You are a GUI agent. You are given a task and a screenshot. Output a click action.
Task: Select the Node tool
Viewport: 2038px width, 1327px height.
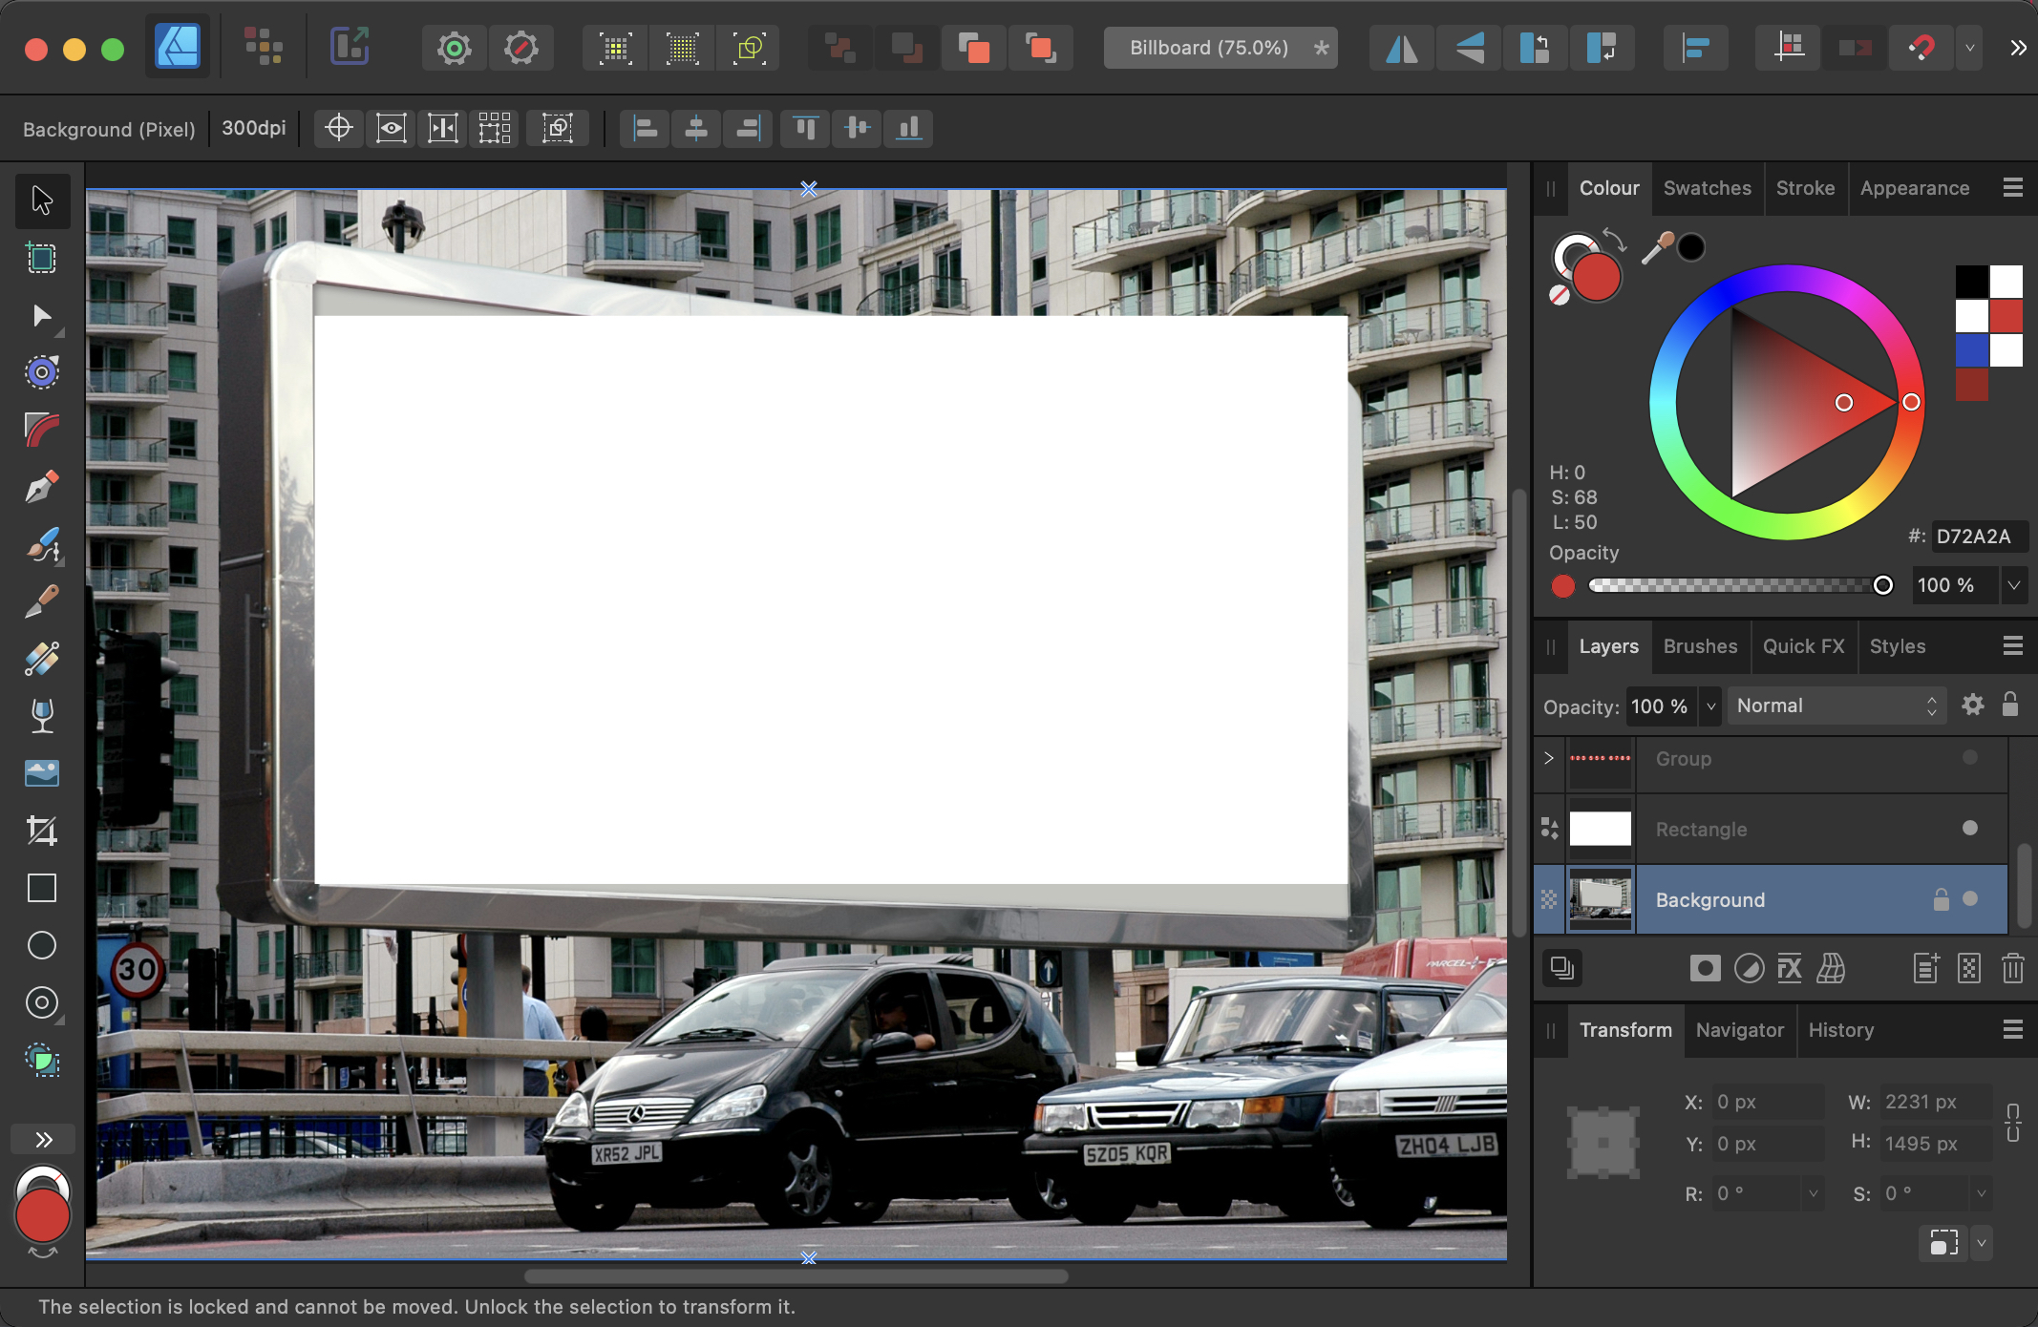click(42, 316)
